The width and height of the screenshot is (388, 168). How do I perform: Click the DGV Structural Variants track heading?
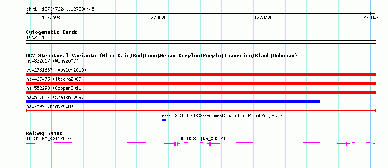(162, 56)
